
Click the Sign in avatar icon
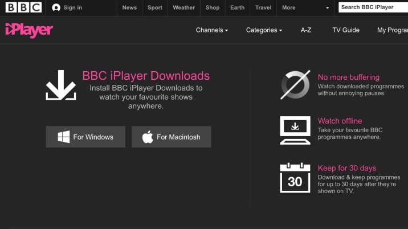point(56,8)
